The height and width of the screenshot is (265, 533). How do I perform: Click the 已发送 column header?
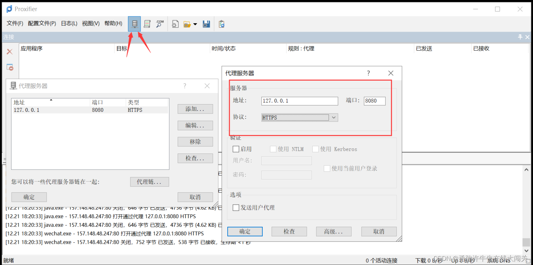coord(443,49)
